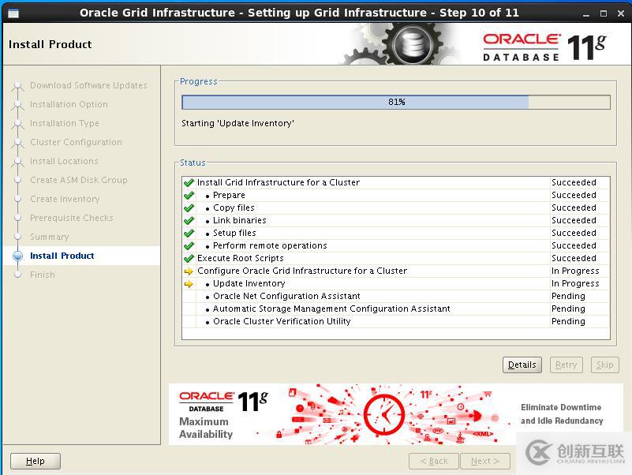
Task: Minimize the installer window
Action: tap(586, 13)
